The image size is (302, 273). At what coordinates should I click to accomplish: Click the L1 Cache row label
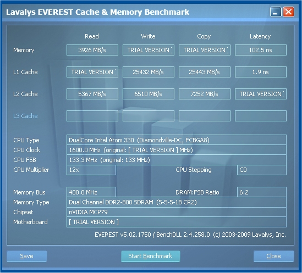25,72
